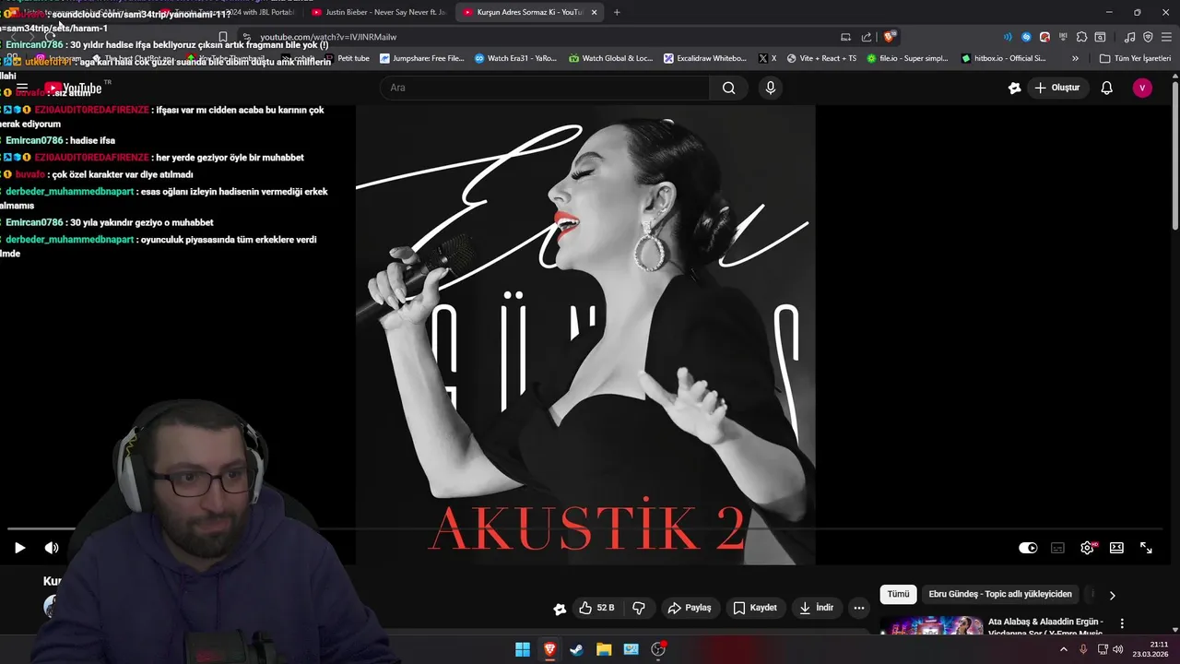This screenshot has height=664, width=1180.
Task: Toggle subtitles/captions button in player
Action: click(1057, 548)
